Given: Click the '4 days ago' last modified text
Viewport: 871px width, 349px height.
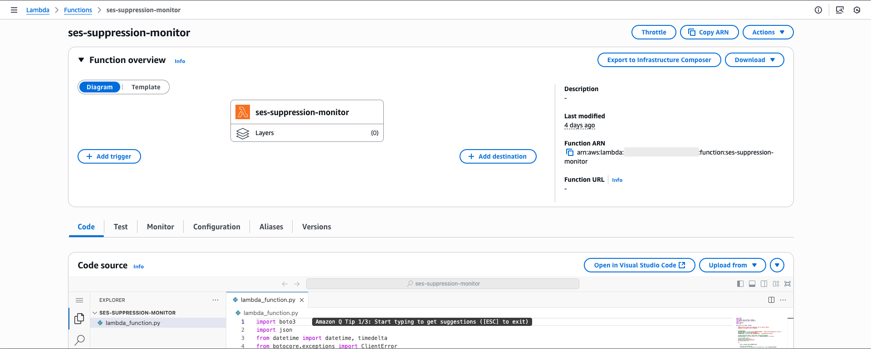Looking at the screenshot, I should (579, 126).
